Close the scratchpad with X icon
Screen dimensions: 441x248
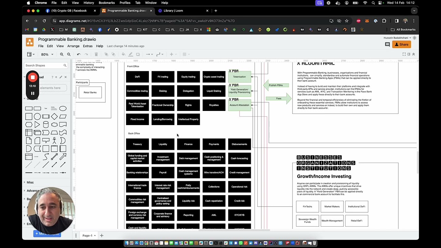tap(65, 77)
